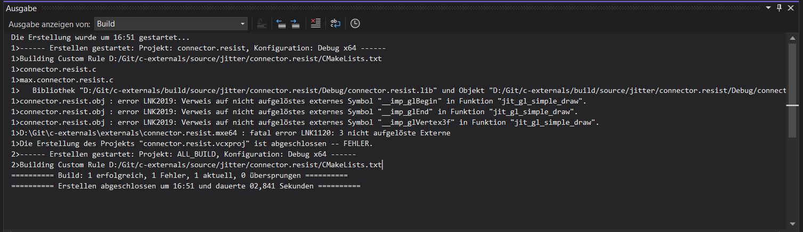Go to the previous message
803x232 pixels.
[281, 23]
